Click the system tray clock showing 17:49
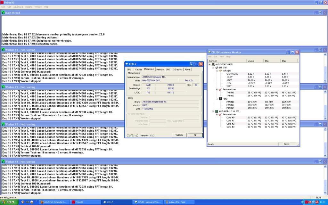The height and width of the screenshot is (205, 328). 323,202
